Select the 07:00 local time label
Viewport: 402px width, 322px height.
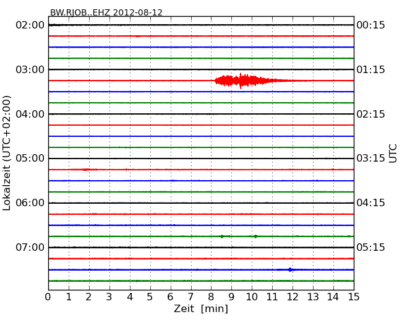[30, 247]
